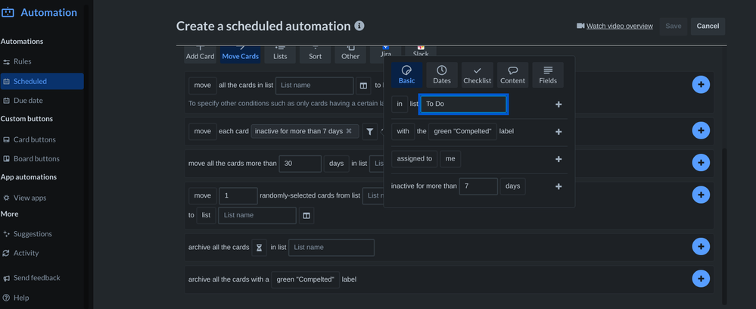Remove the 'inactive for more than 7 days' filter chip
Image resolution: width=756 pixels, height=309 pixels.
349,131
